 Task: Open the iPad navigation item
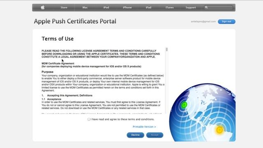148,7
